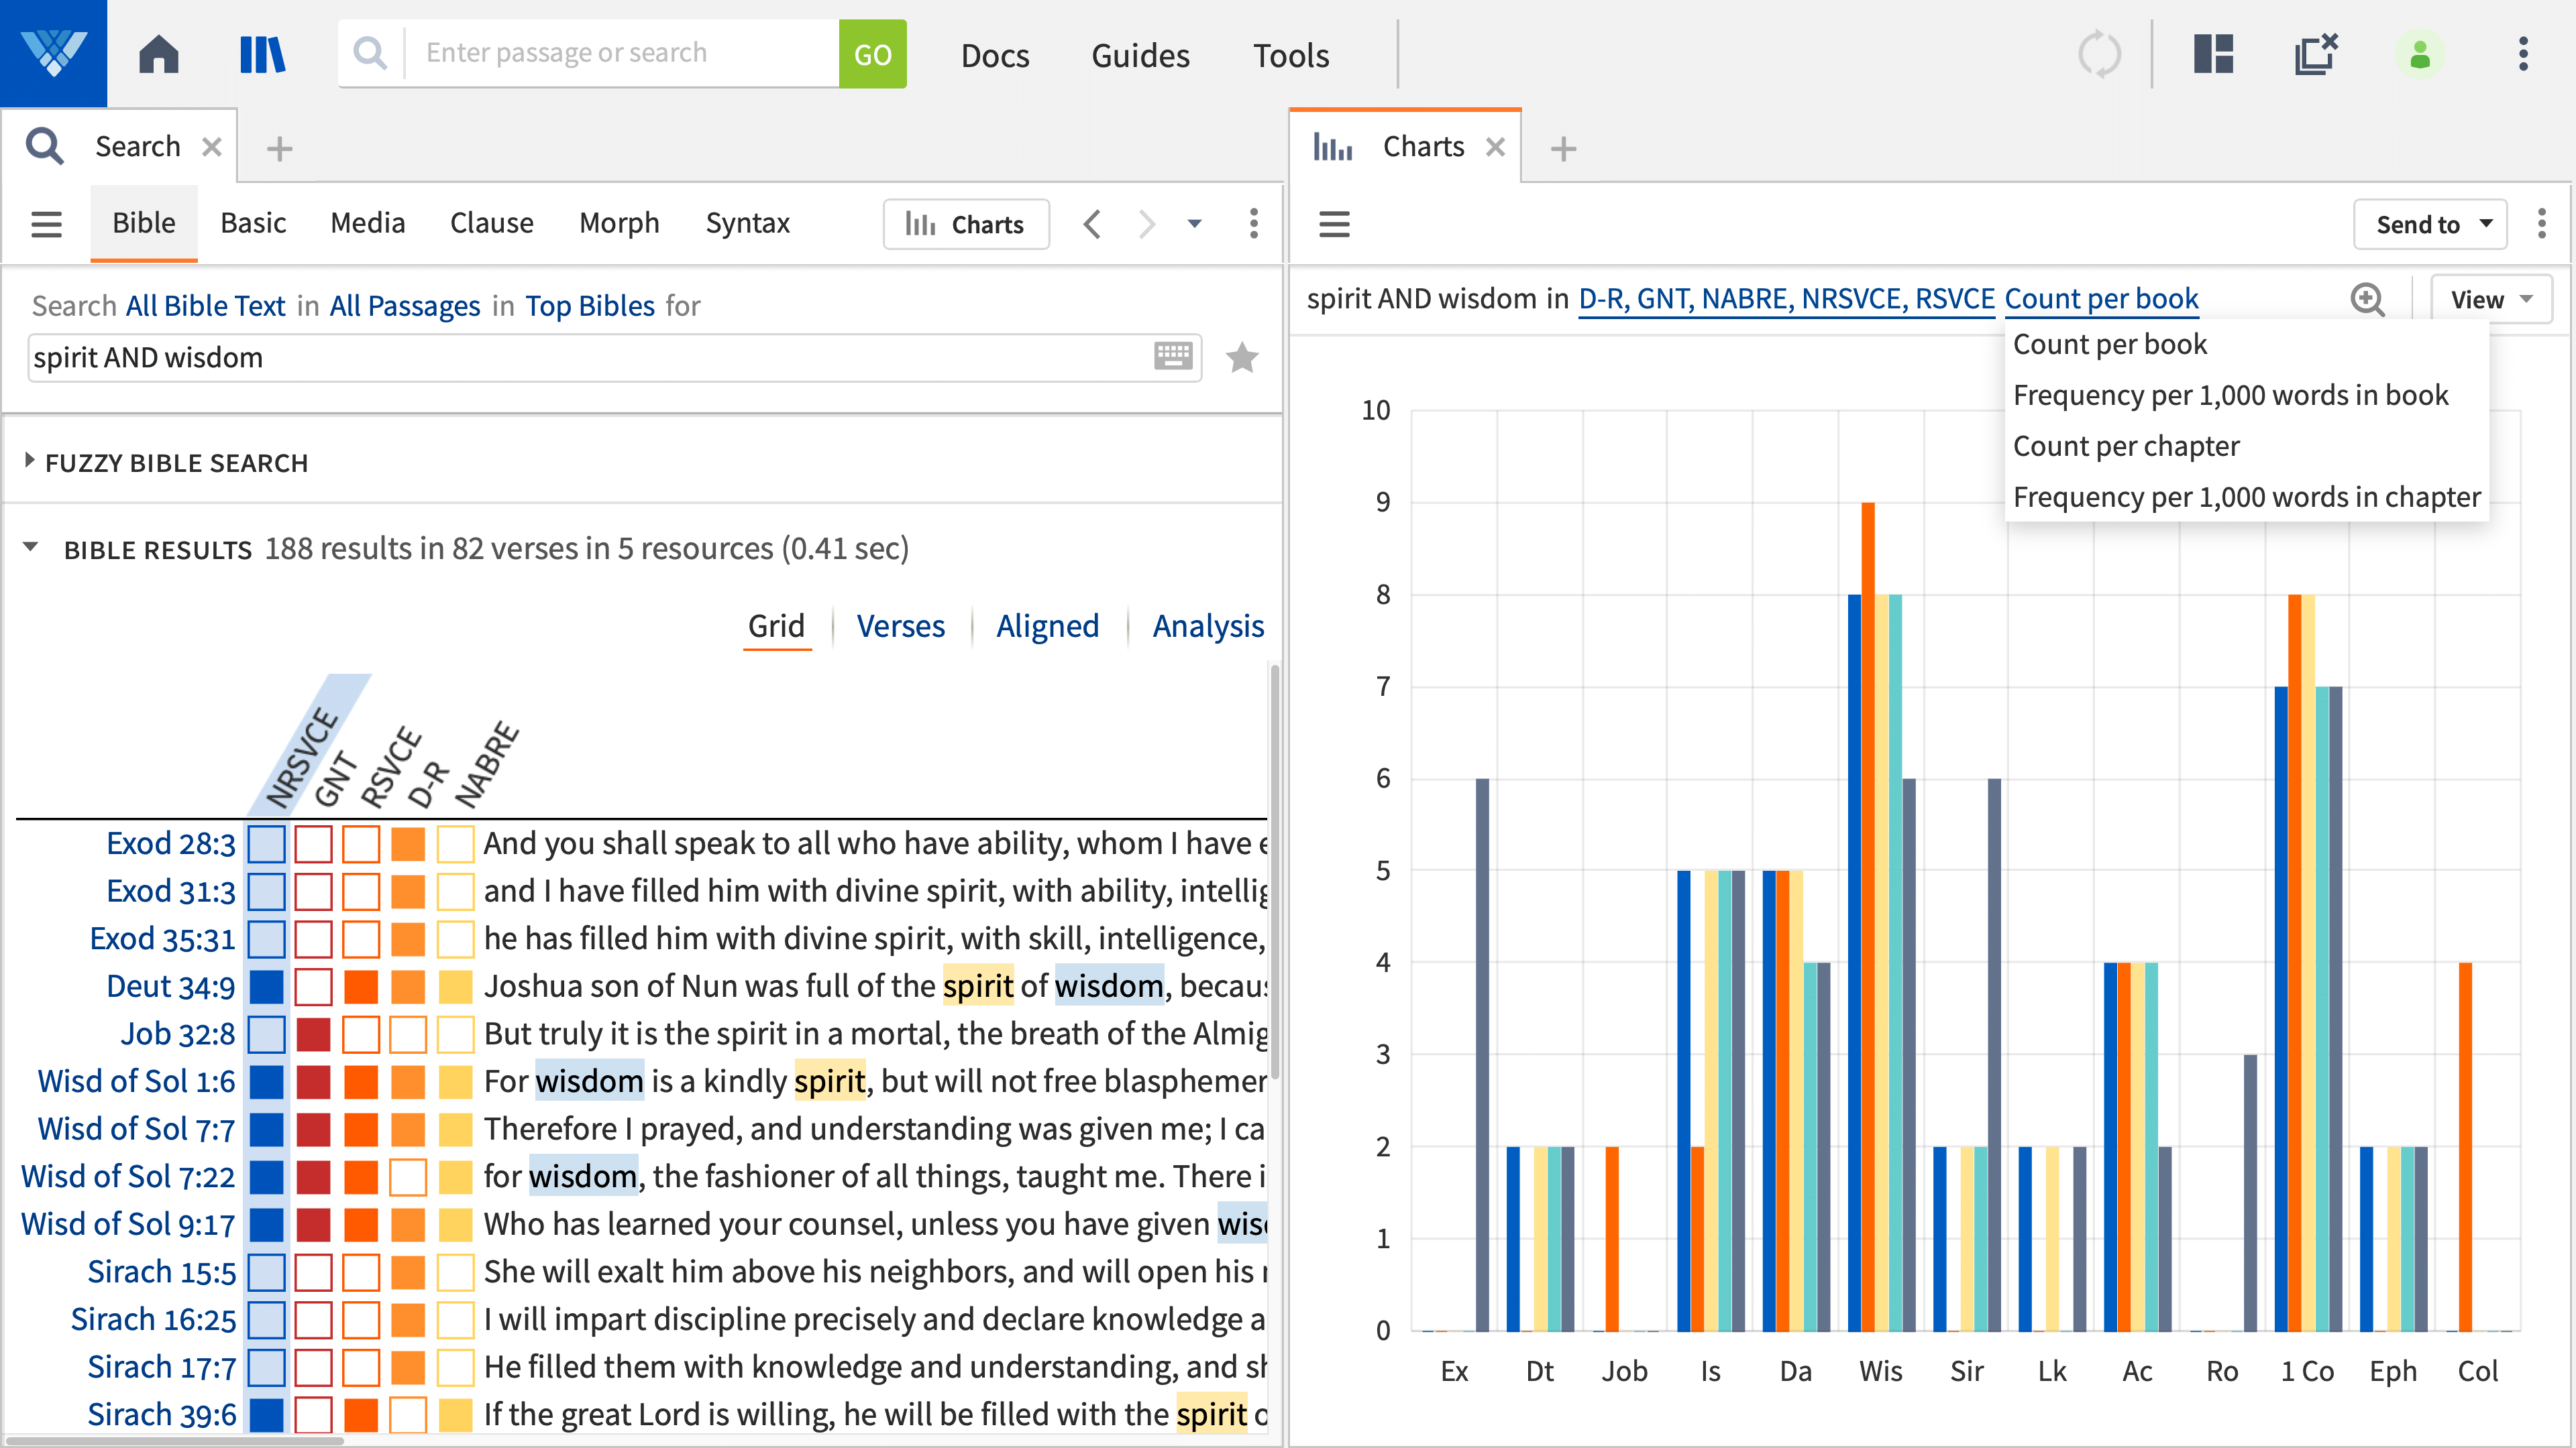Open the Layouts icon

point(2213,54)
